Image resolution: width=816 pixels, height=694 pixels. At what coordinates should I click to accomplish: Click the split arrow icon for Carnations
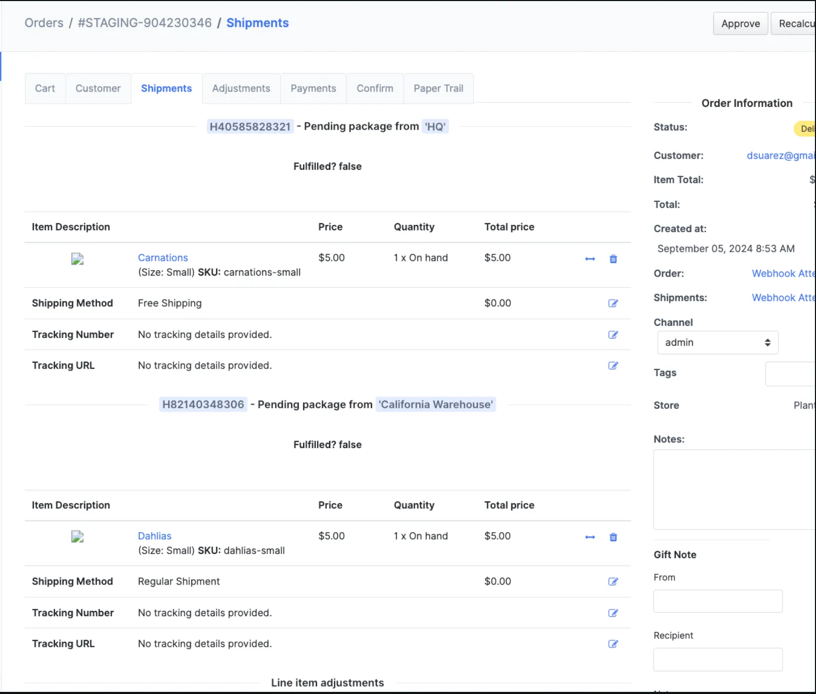(x=590, y=259)
